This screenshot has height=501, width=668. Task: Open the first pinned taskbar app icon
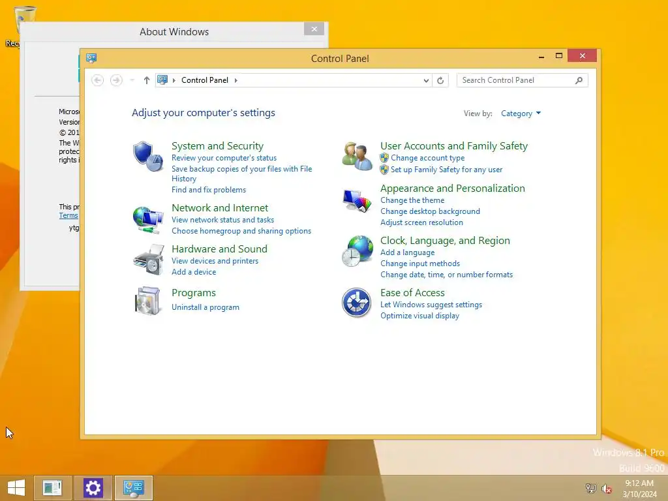click(x=52, y=488)
